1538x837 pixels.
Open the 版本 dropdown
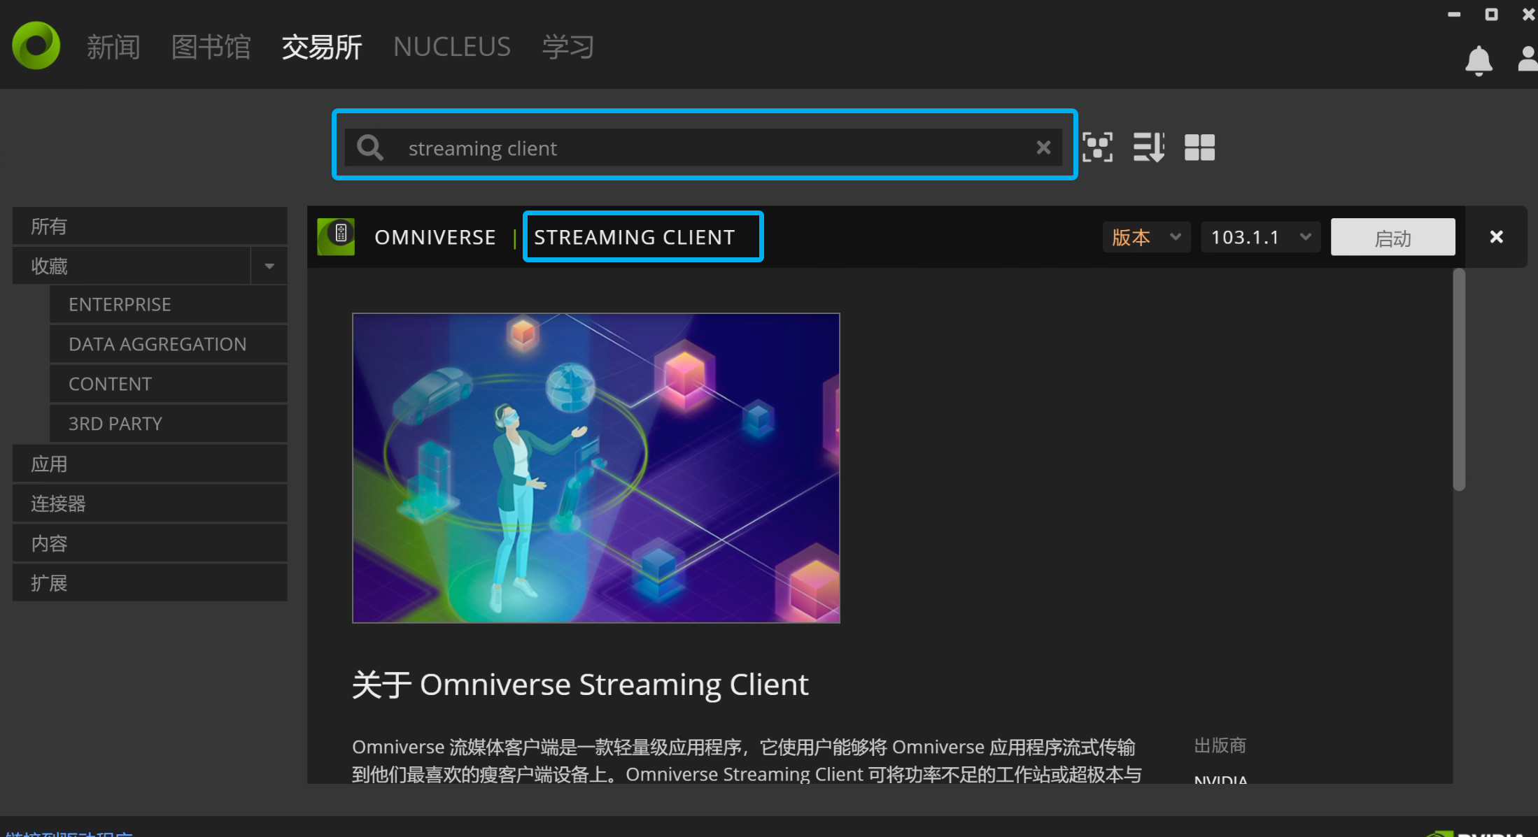point(1146,237)
